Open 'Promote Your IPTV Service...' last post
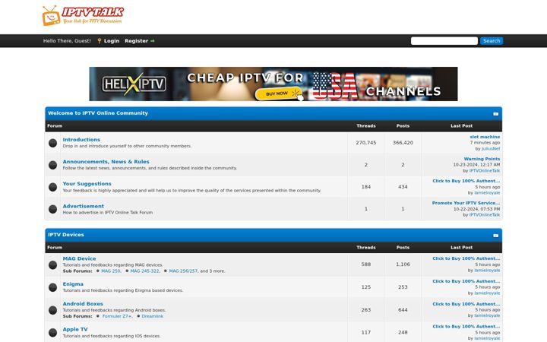This screenshot has width=547, height=342. click(466, 203)
